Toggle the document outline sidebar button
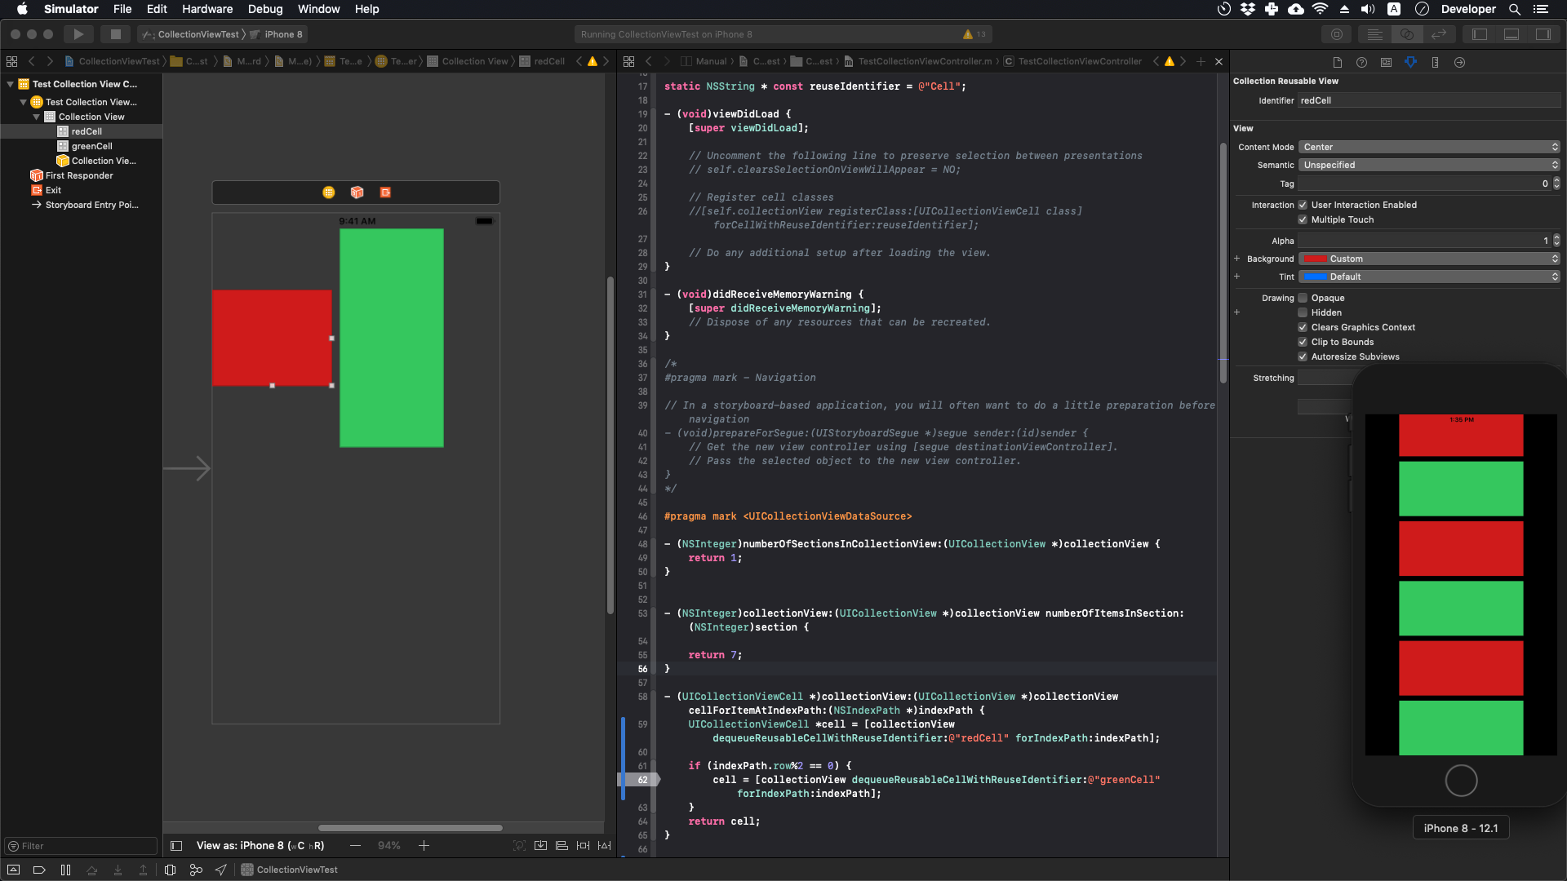The image size is (1567, 881). [176, 846]
